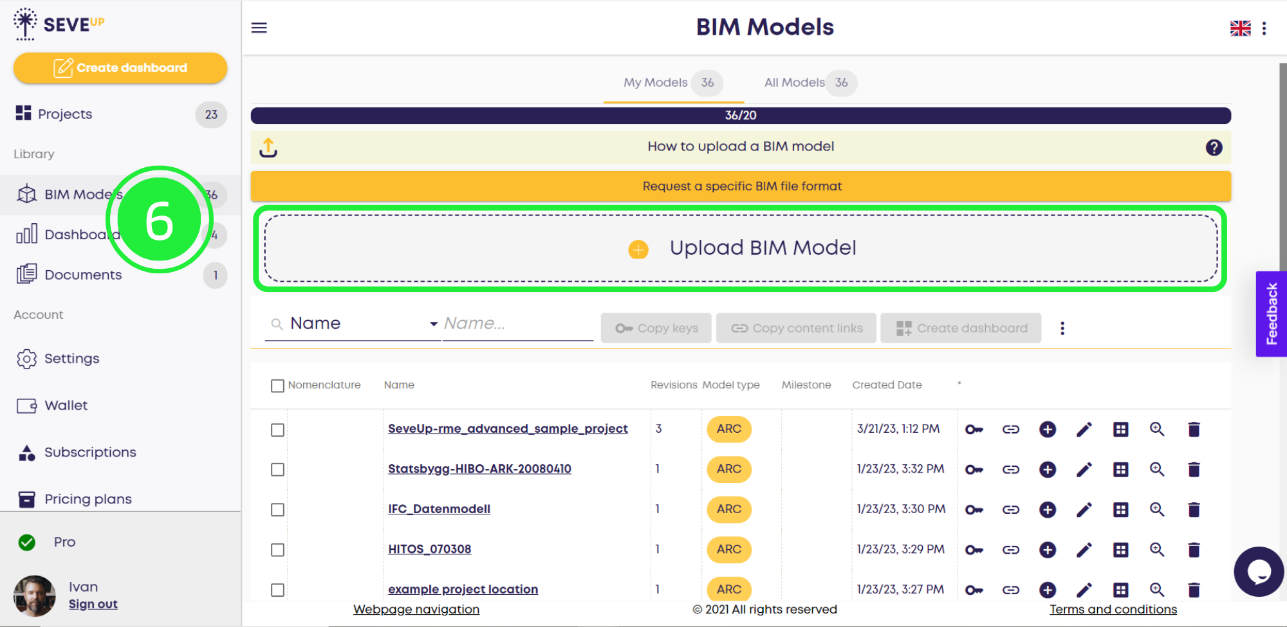
Task: Open dashboard grid icon for example project location
Action: coord(1120,589)
